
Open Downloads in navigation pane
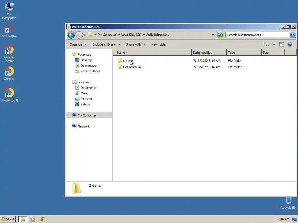86,66
